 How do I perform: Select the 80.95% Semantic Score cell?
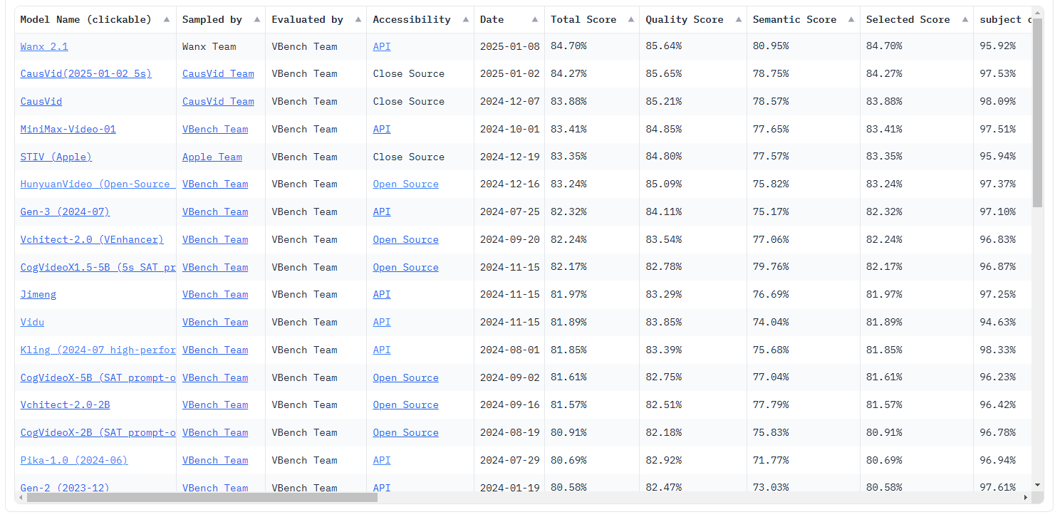coord(804,46)
